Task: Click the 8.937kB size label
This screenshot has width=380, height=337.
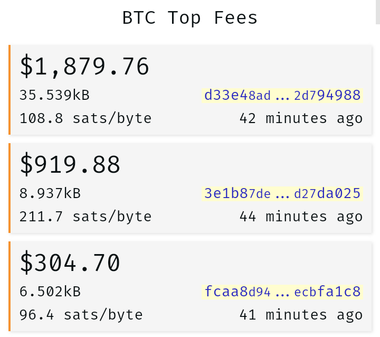Action: (x=50, y=193)
